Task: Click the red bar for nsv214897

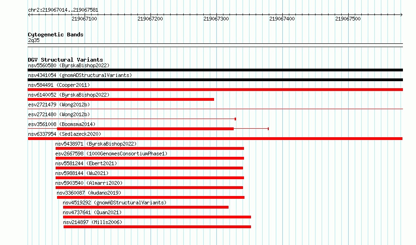Action: [158, 227]
